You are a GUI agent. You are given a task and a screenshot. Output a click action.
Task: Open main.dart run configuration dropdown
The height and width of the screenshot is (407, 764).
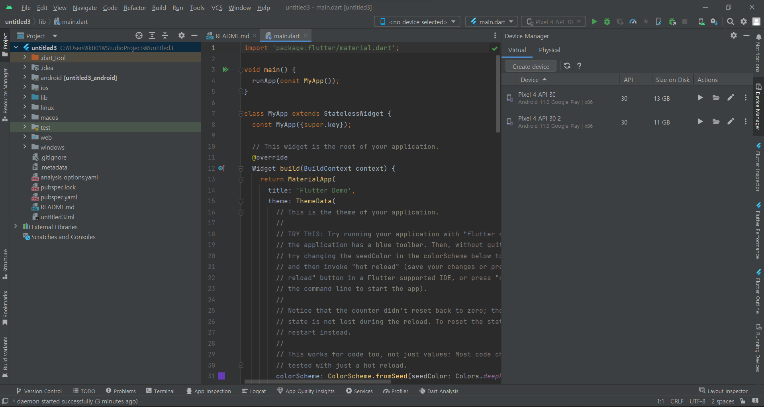(x=492, y=22)
